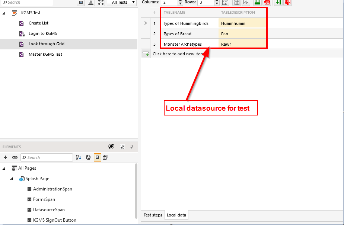Click the chain link icon in Elements toolbar
This screenshot has height=225, width=344.
[15, 157]
